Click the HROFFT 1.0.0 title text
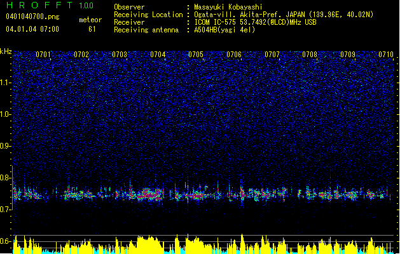Image resolution: width=400 pixels, height=254 pixels. [x=50, y=5]
